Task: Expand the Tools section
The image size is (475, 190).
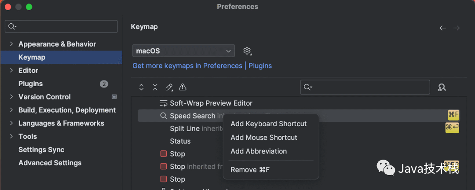Action: pyautogui.click(x=11, y=136)
